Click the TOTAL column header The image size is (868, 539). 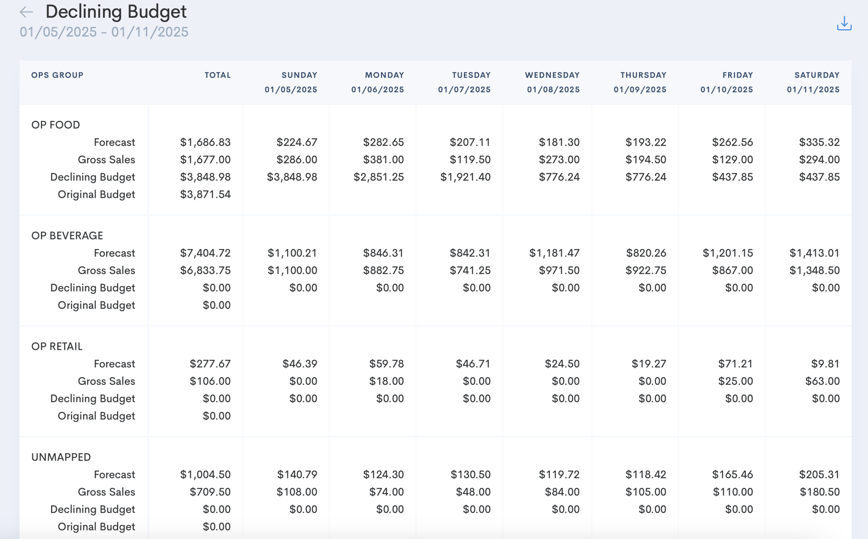tap(218, 75)
